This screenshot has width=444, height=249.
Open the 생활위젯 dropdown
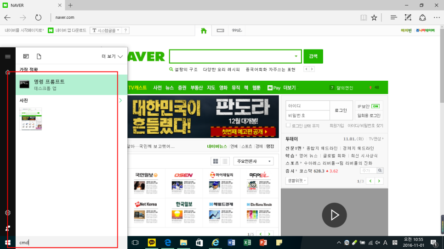click(296, 181)
